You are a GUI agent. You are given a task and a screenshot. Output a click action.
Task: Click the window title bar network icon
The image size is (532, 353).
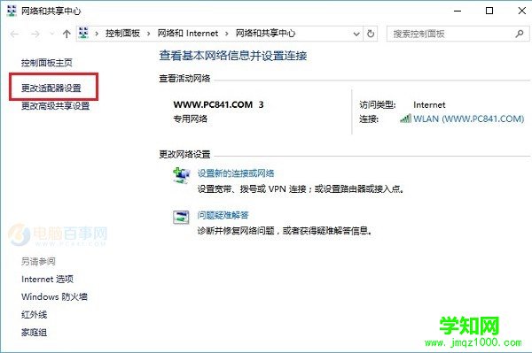(12, 11)
